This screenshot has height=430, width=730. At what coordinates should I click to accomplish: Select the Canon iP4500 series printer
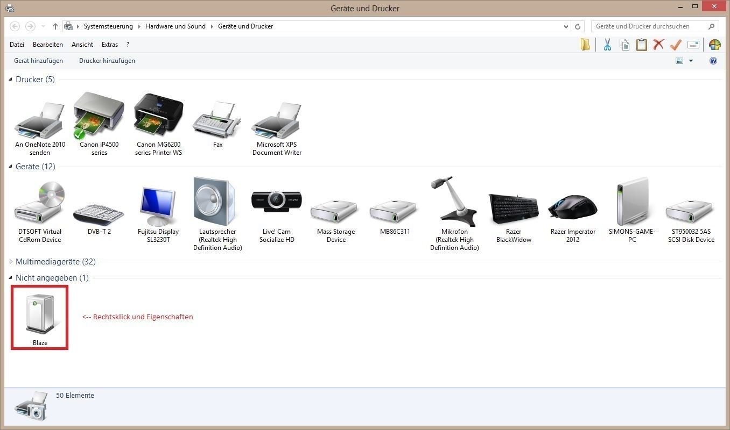[x=99, y=124]
